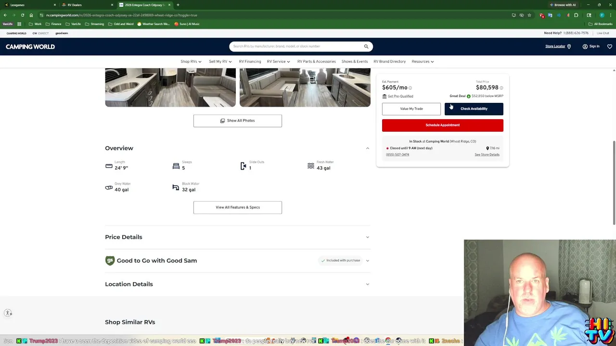This screenshot has width=616, height=346.
Task: Open the CW Direct site link
Action: point(40,33)
